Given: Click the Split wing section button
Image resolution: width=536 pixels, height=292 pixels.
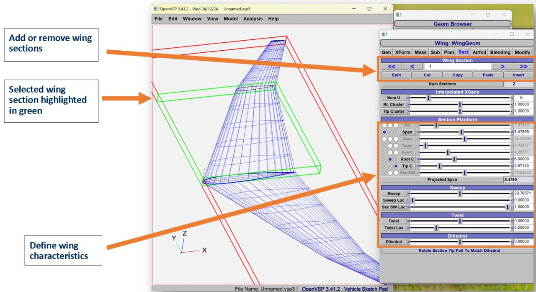Looking at the screenshot, I should 396,75.
